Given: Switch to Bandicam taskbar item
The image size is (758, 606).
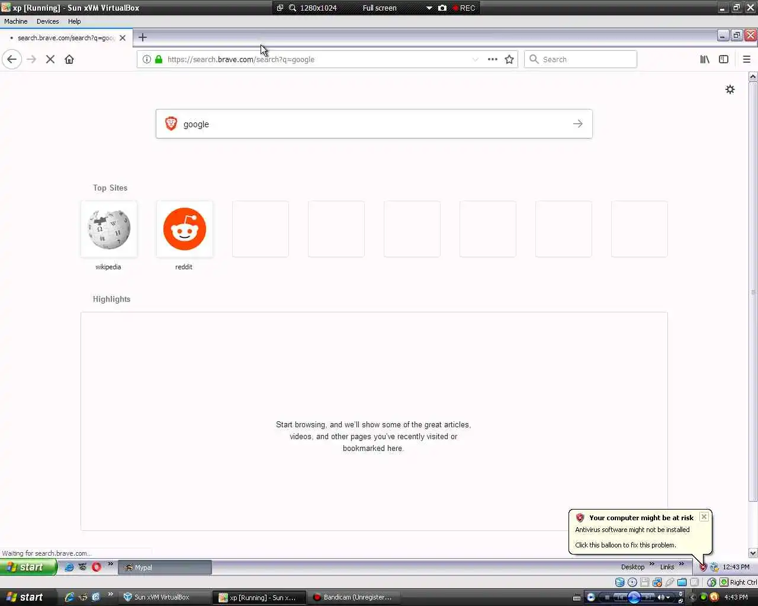Looking at the screenshot, I should coord(354,597).
